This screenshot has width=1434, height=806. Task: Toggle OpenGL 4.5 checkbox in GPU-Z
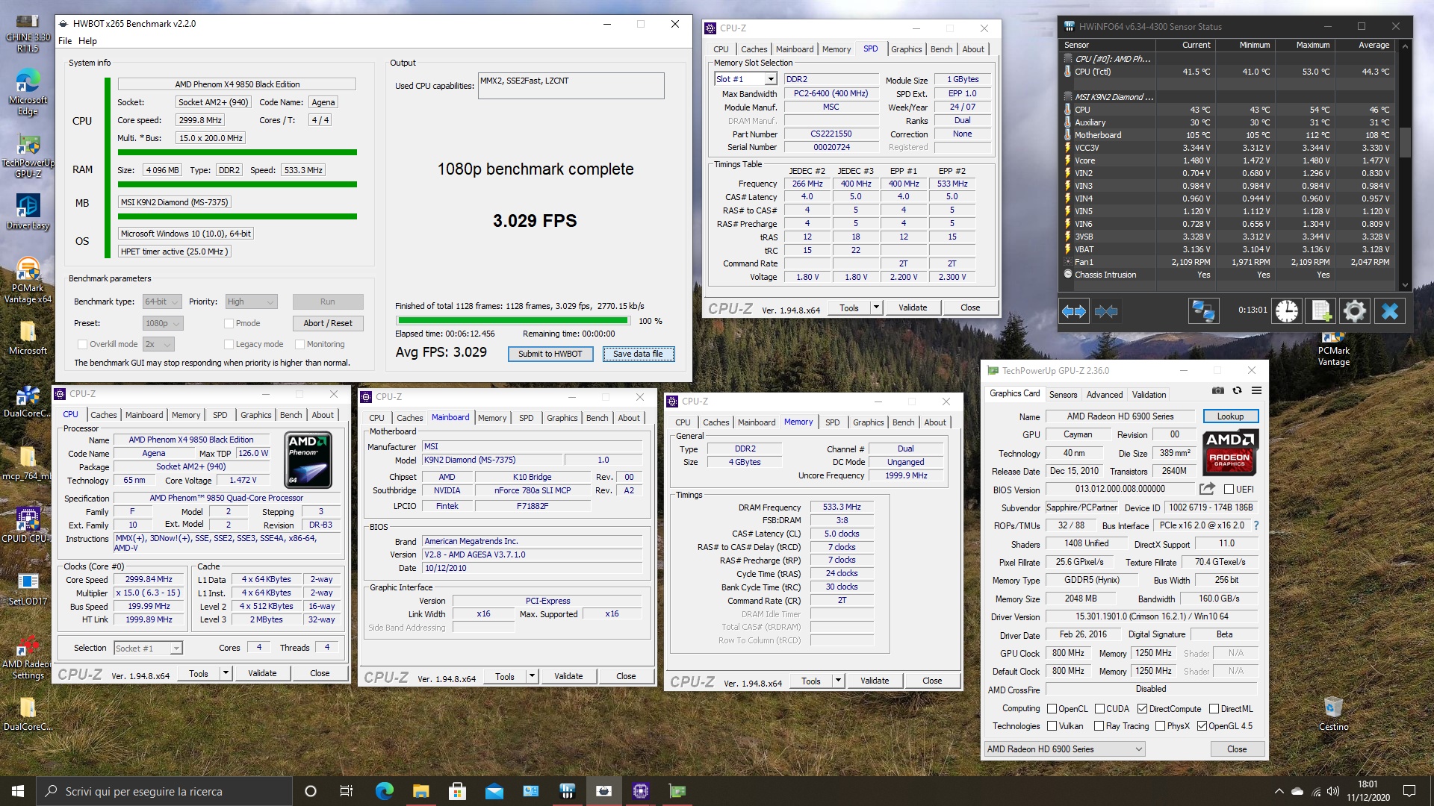(x=1201, y=726)
